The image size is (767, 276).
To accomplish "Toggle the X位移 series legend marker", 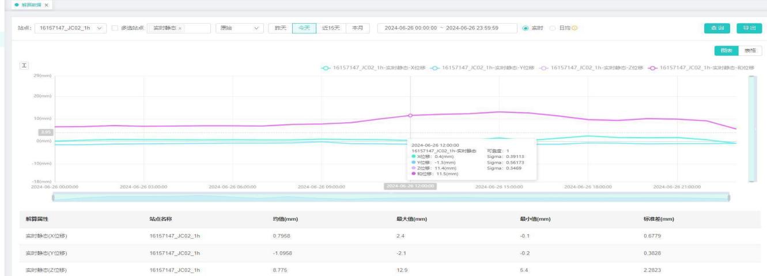I will [x=327, y=67].
